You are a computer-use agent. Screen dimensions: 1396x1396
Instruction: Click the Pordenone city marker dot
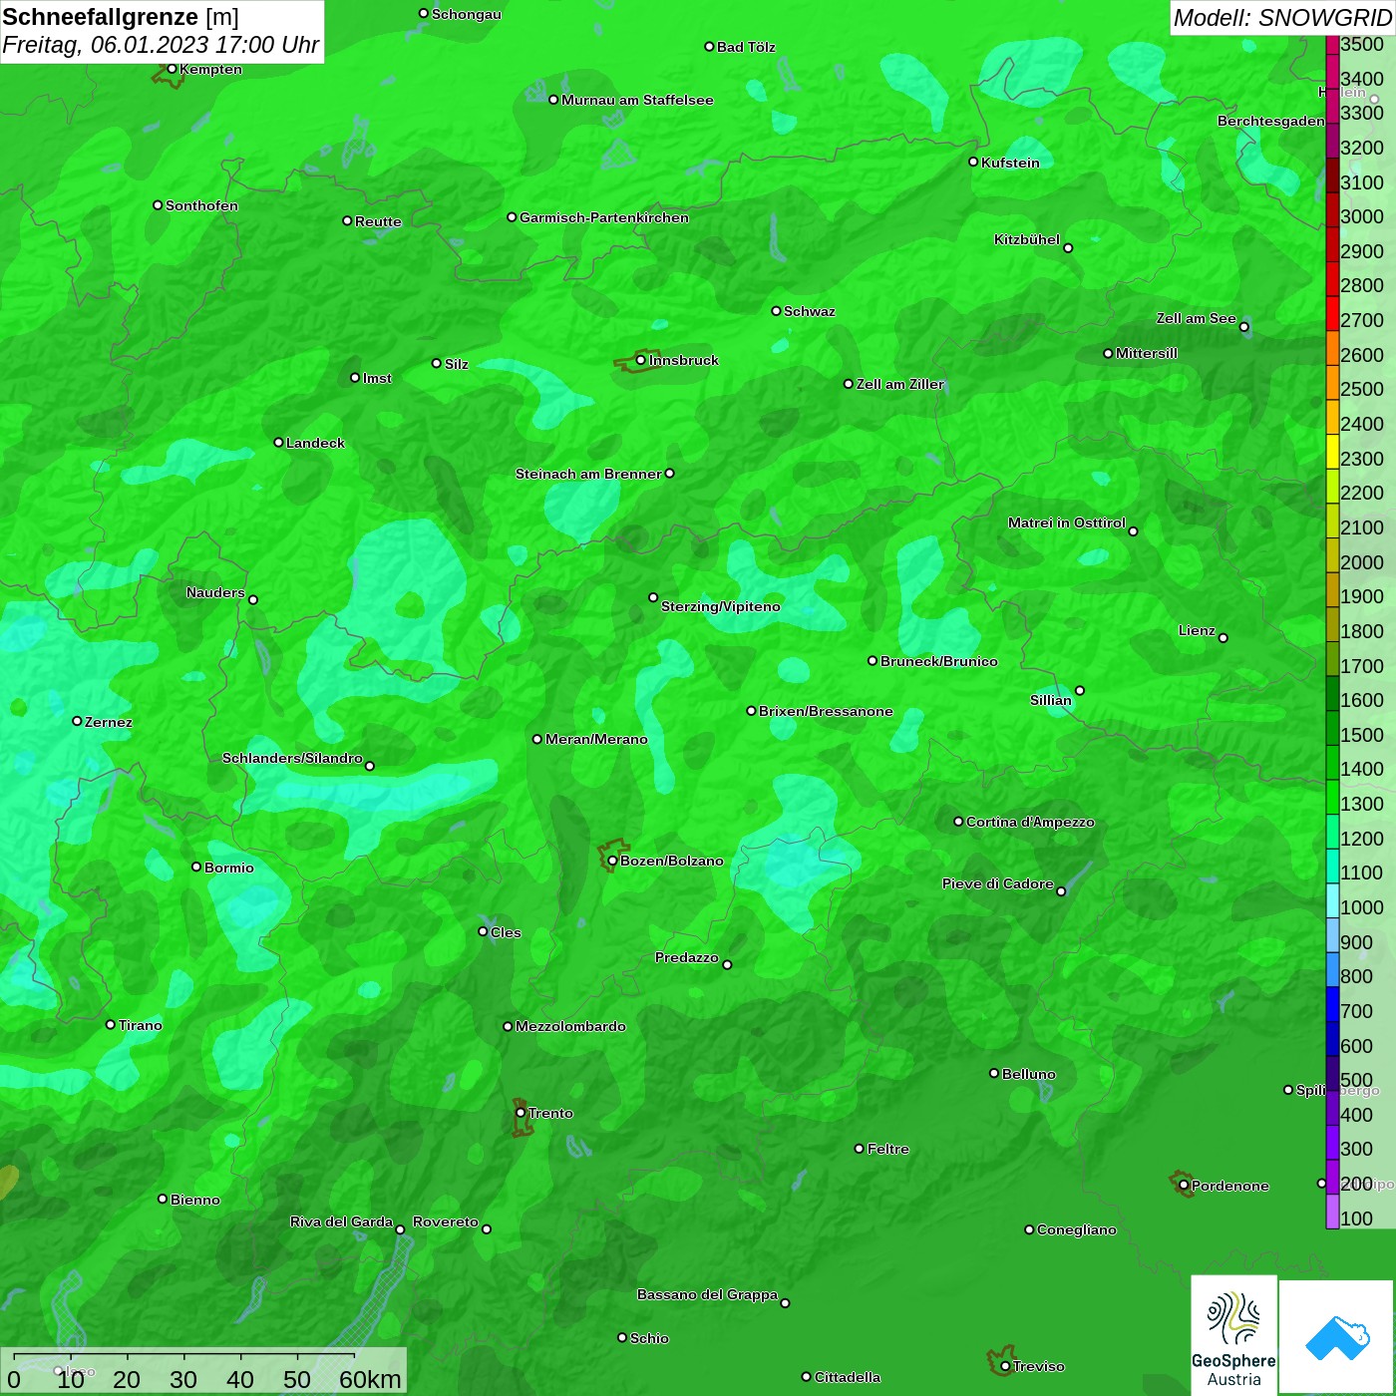[1184, 1185]
